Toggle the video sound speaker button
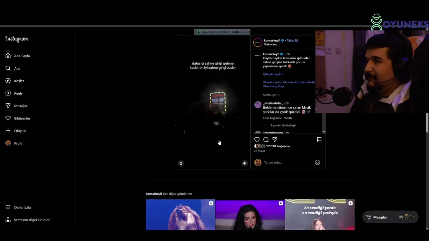Viewport: 429px width, 241px height. tap(244, 163)
